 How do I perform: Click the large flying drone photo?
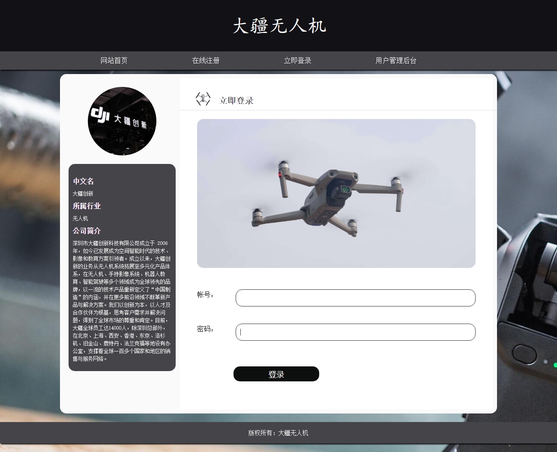tap(336, 193)
